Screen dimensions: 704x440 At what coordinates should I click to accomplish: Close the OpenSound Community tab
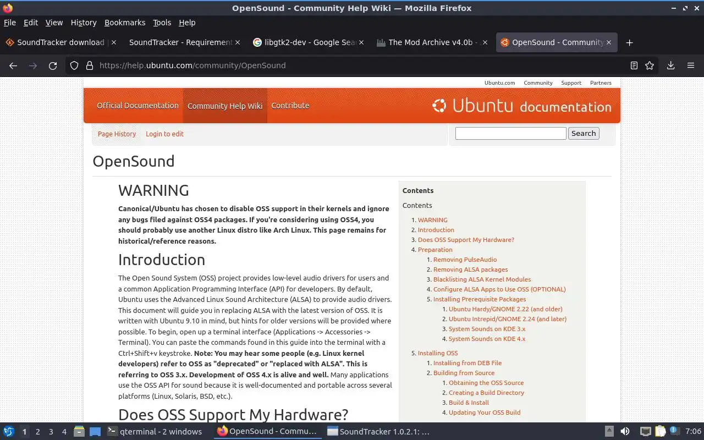coord(609,42)
